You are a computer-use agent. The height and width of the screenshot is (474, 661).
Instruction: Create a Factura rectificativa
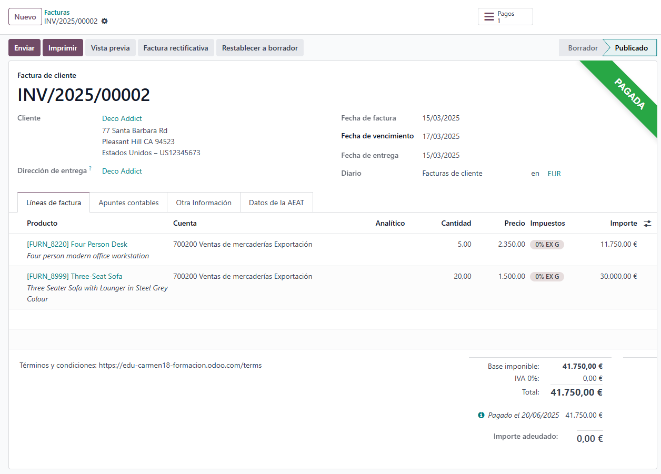tap(176, 48)
